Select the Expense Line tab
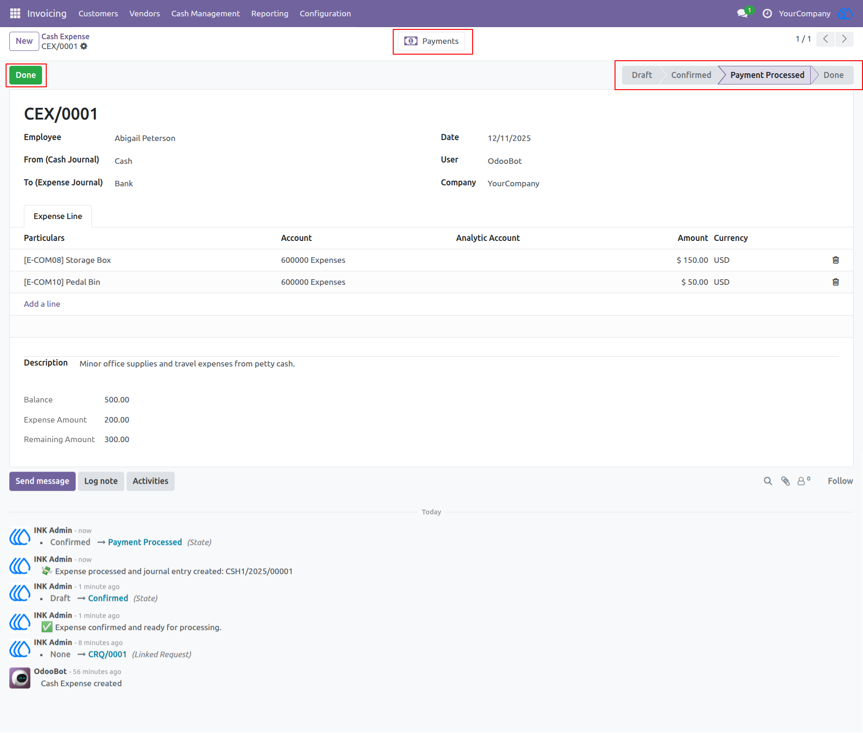 58,216
